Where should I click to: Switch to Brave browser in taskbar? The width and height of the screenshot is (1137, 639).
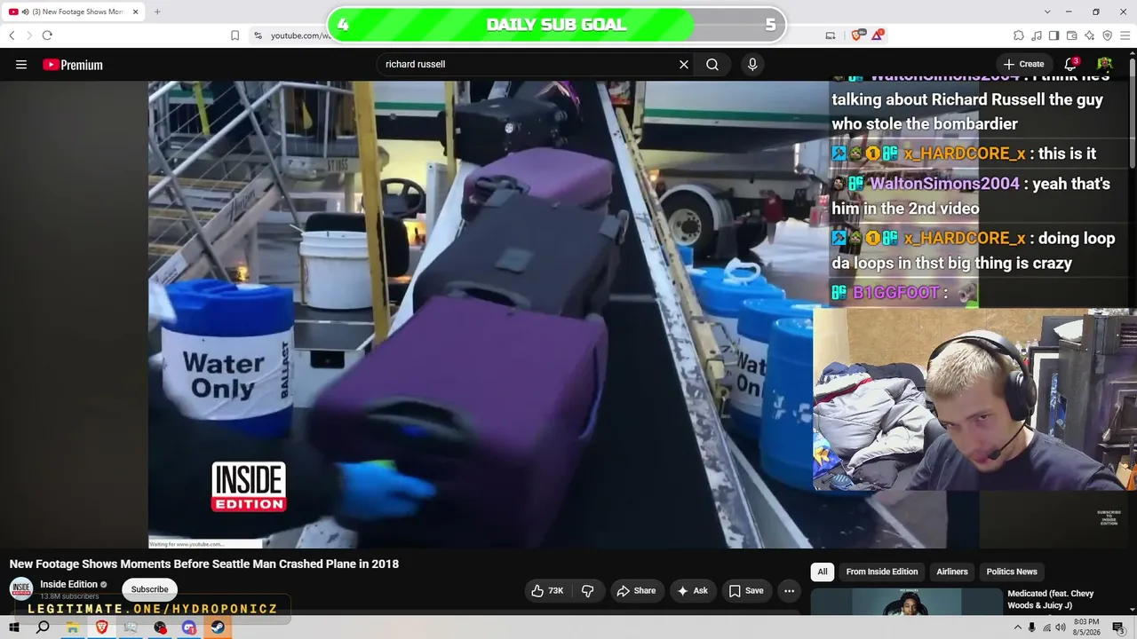[x=101, y=627]
